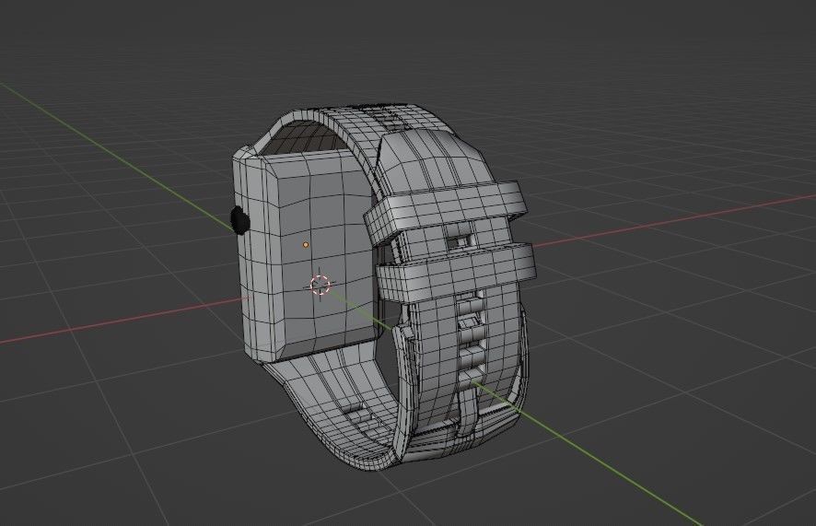The width and height of the screenshot is (816, 526).
Task: Select the orange object origin dot
Action: click(306, 244)
